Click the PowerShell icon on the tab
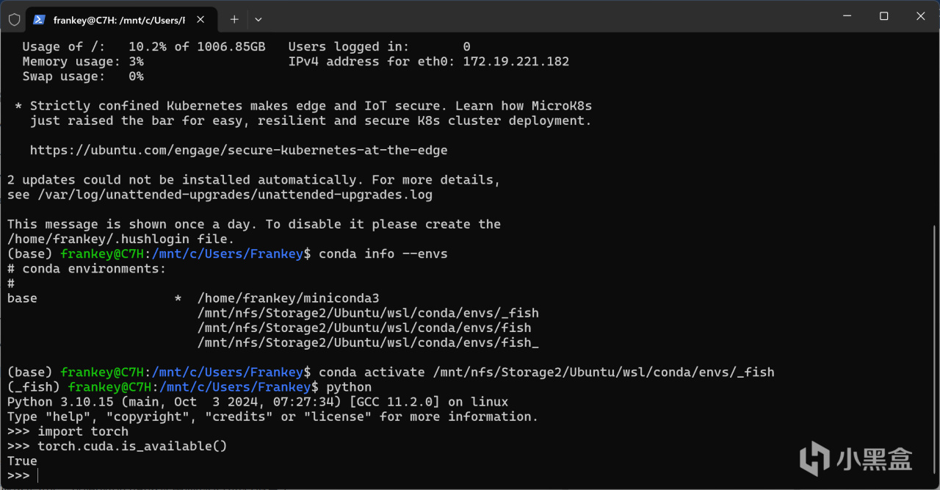The width and height of the screenshot is (940, 490). coord(40,20)
